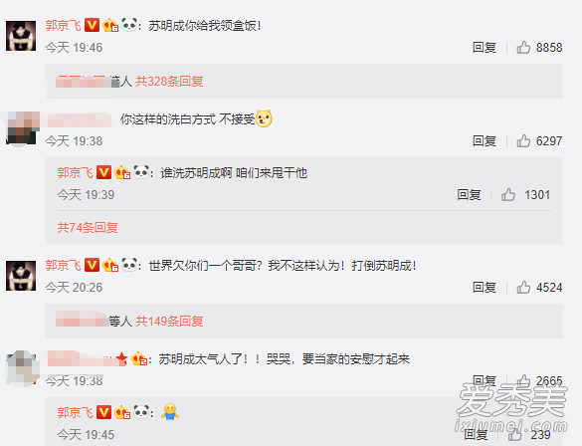Reply to 郭京飞's 19:39 nested comment
This screenshot has width=582, height=446.
pyautogui.click(x=469, y=195)
